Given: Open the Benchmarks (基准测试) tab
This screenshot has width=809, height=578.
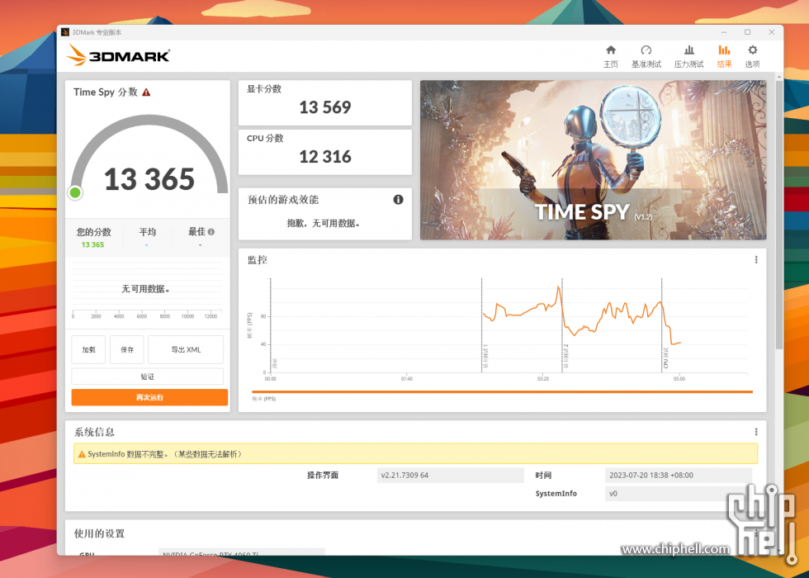Looking at the screenshot, I should pos(646,57).
